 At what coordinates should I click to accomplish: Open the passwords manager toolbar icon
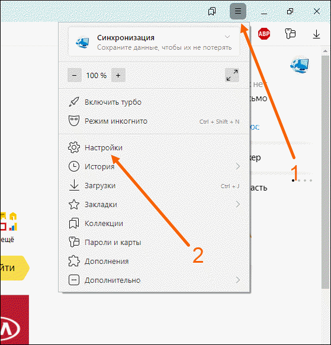(x=290, y=34)
